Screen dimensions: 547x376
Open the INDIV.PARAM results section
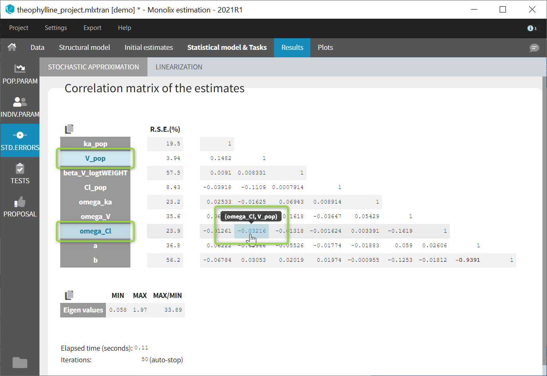pos(20,107)
